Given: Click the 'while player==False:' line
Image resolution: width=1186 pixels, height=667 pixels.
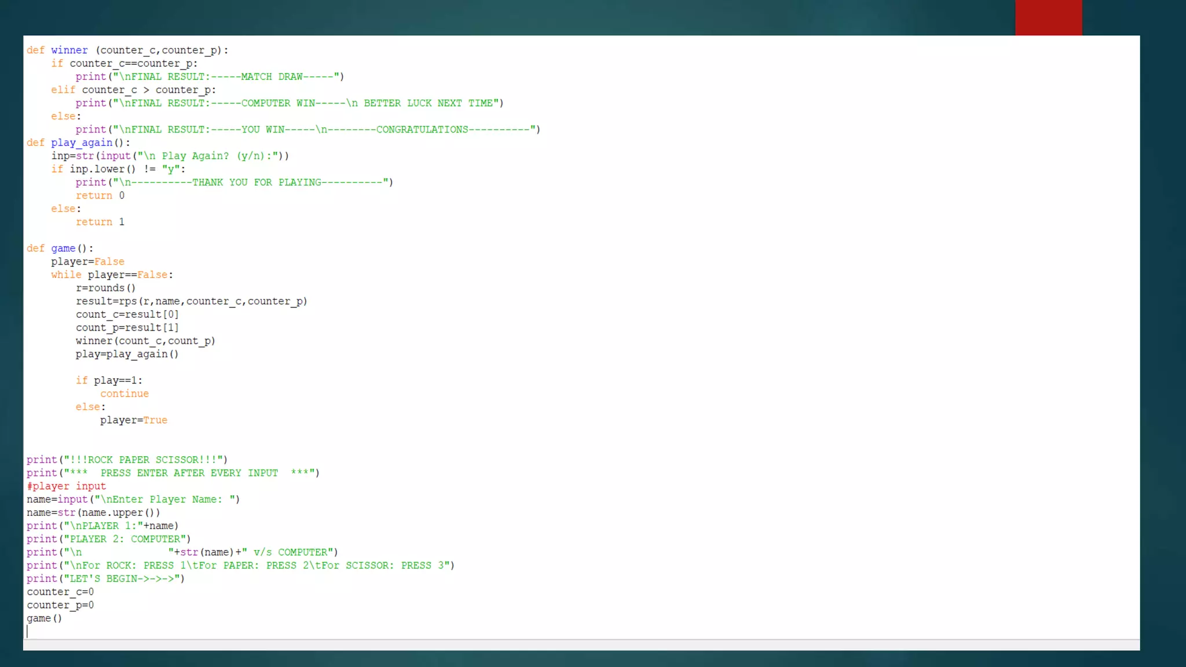Looking at the screenshot, I should (112, 275).
